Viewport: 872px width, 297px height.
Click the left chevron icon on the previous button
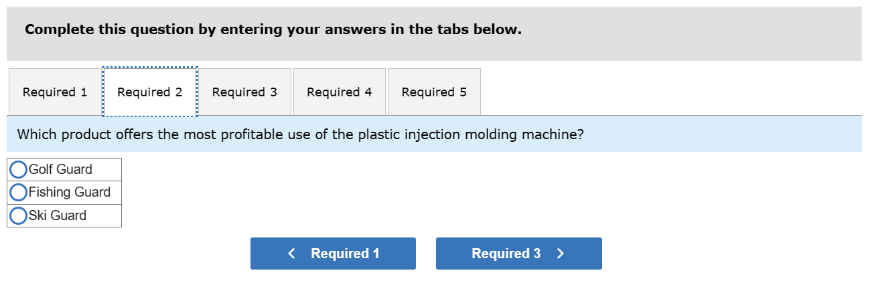tap(291, 254)
